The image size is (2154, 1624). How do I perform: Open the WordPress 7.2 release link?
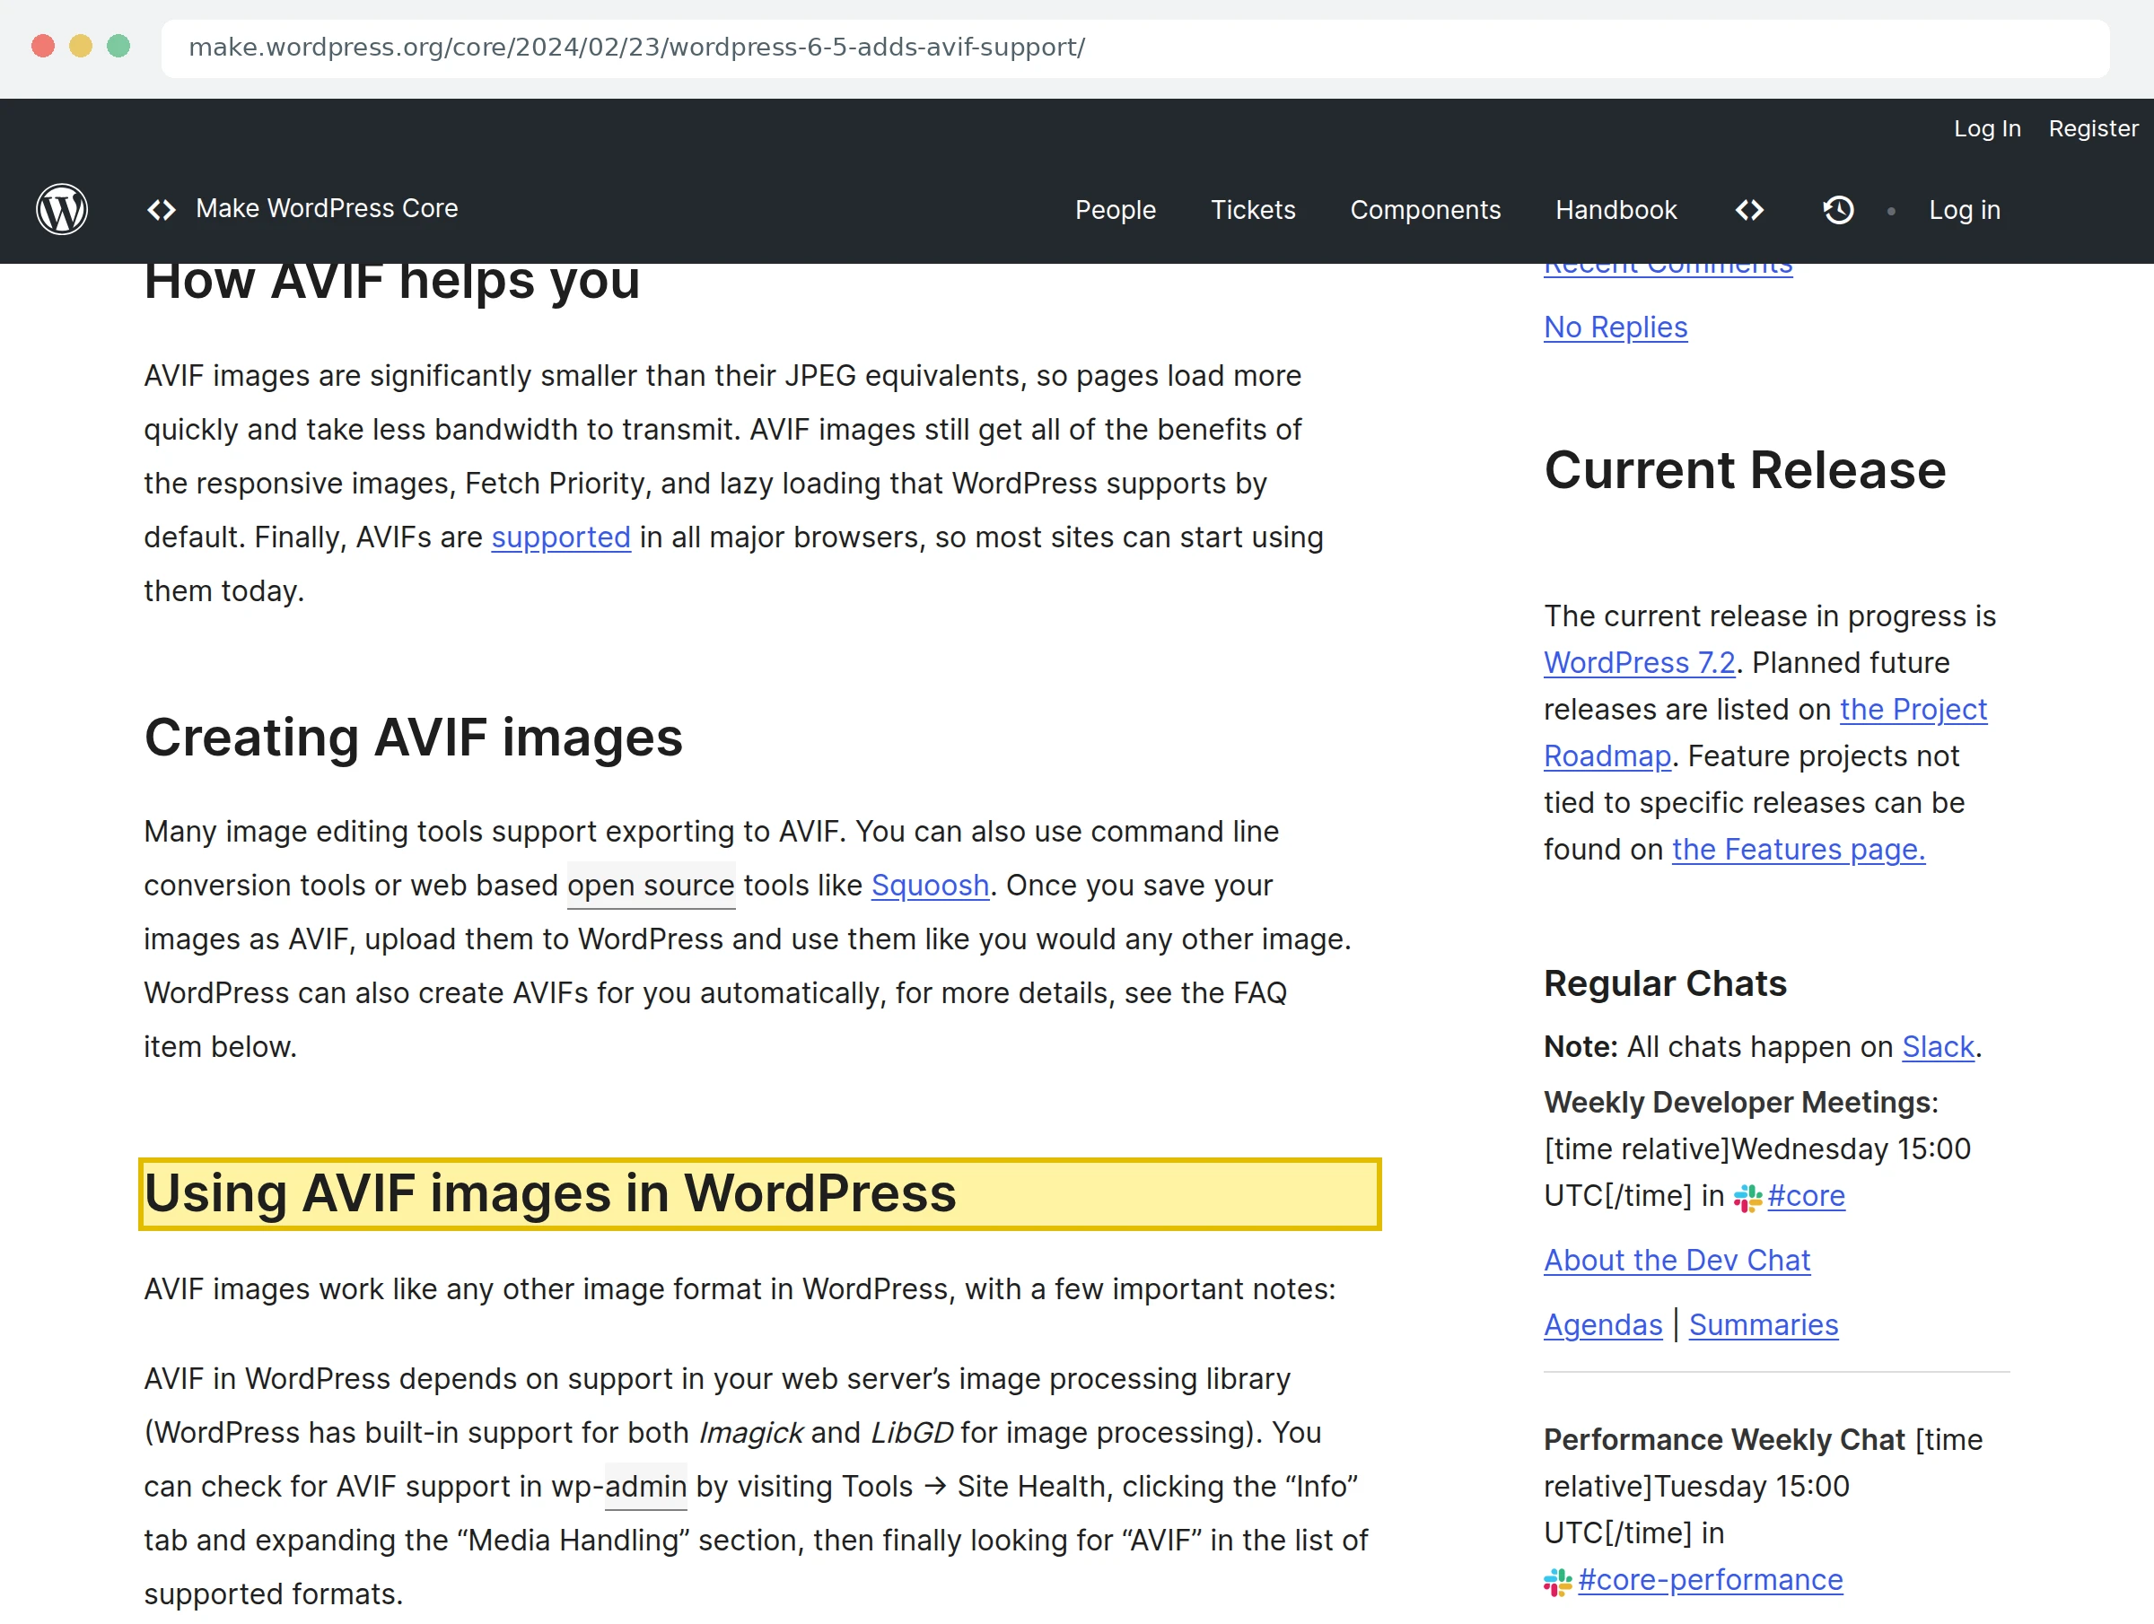point(1640,662)
